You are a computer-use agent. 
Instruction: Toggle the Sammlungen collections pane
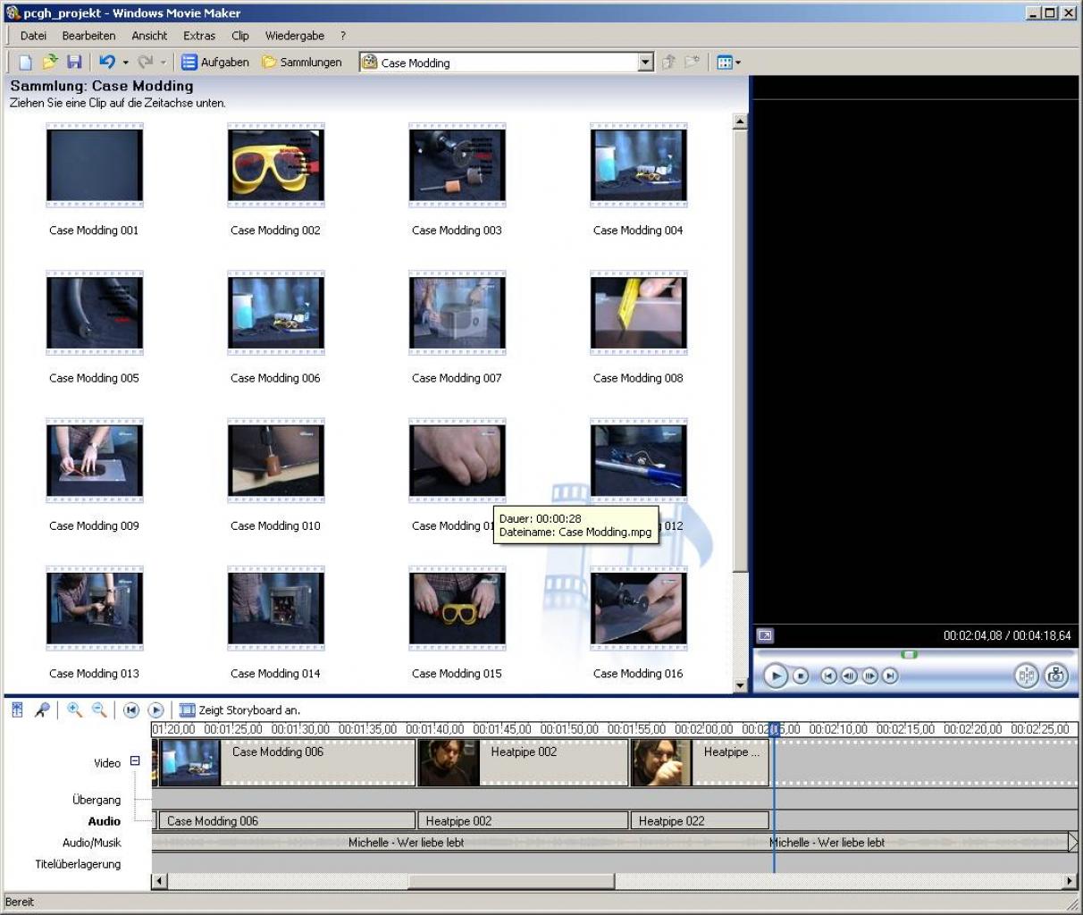tap(302, 62)
